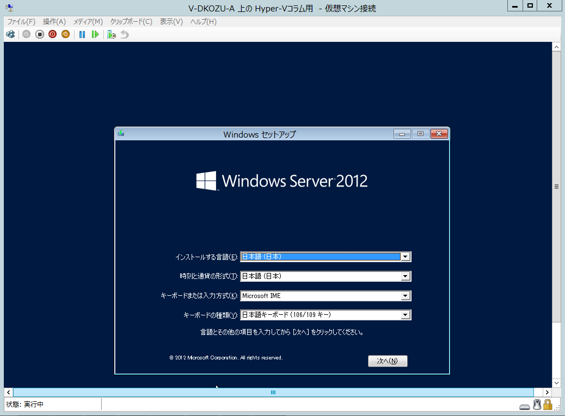
Task: Open the ヘルプ(H) menu
Action: (203, 22)
